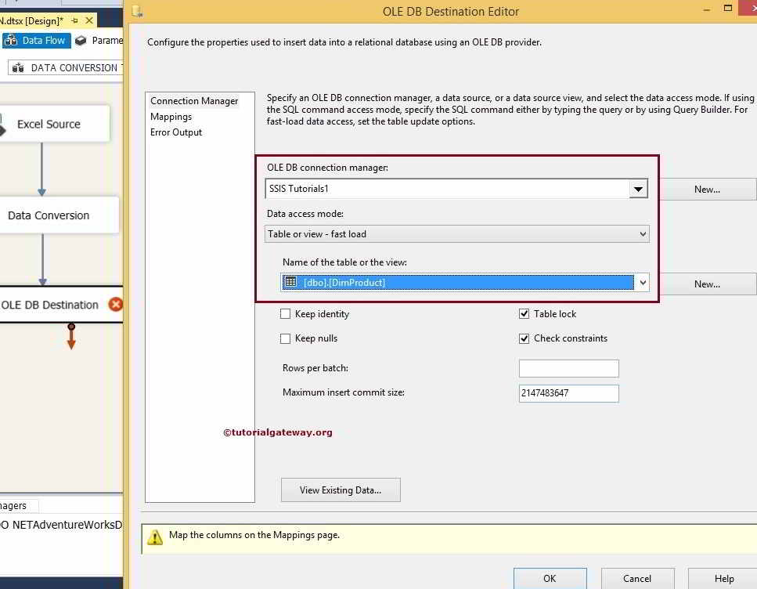757x589 pixels.
Task: Select the Excel Source component
Action: coord(51,124)
